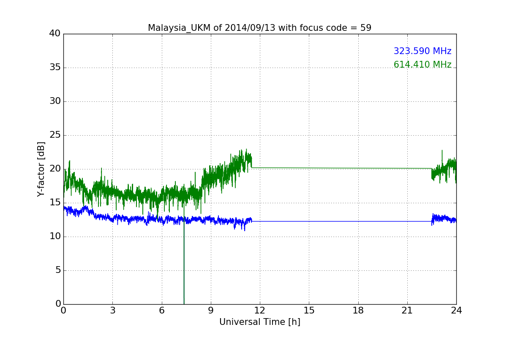Click y-axis tick label '30'
507x338 pixels.
coord(55,101)
